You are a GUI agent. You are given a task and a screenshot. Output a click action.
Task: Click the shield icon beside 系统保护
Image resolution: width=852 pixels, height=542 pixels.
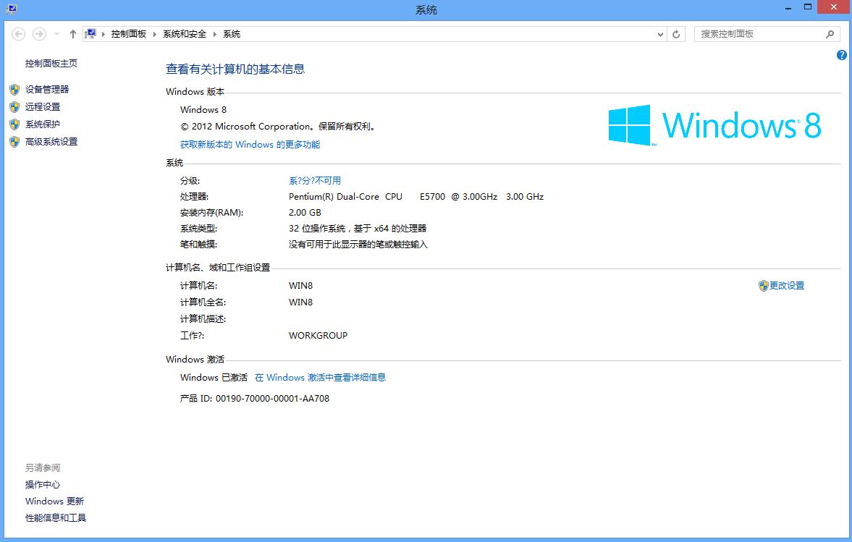tap(14, 124)
